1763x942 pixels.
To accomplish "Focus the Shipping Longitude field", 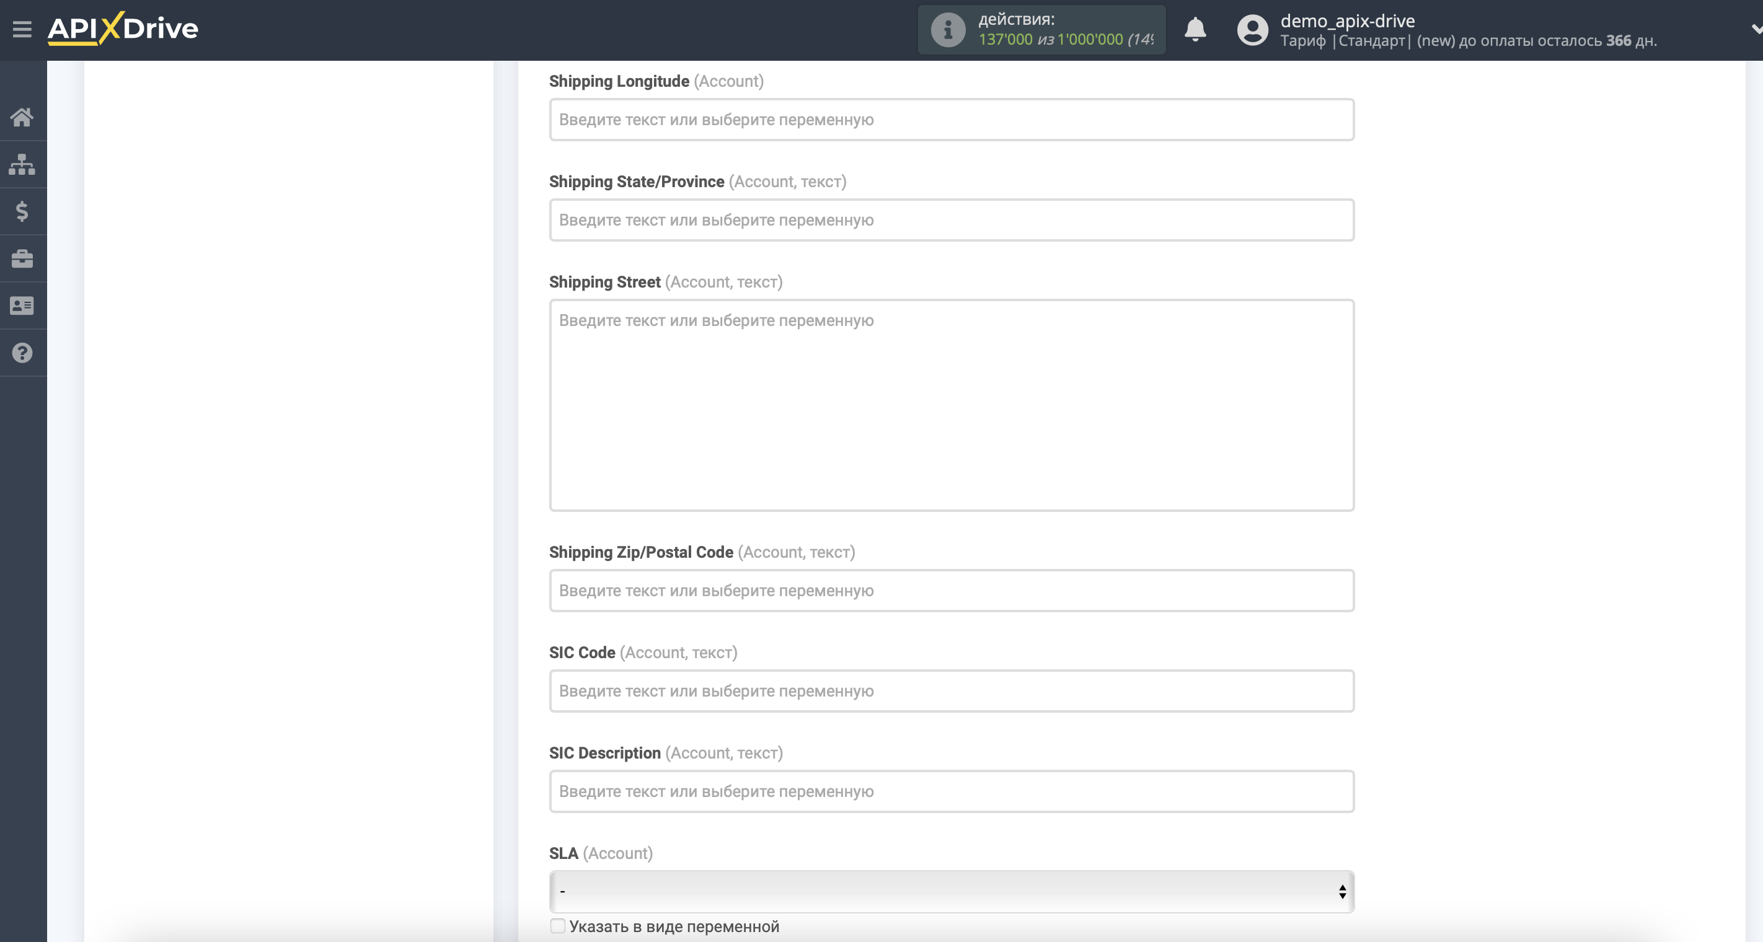I will [x=952, y=120].
